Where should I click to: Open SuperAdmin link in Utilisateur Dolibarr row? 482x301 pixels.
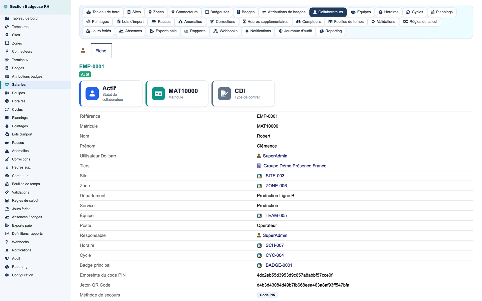(x=275, y=156)
